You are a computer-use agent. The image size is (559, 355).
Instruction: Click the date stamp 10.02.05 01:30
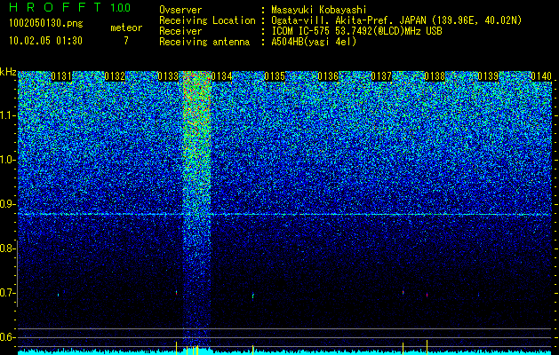(x=45, y=40)
